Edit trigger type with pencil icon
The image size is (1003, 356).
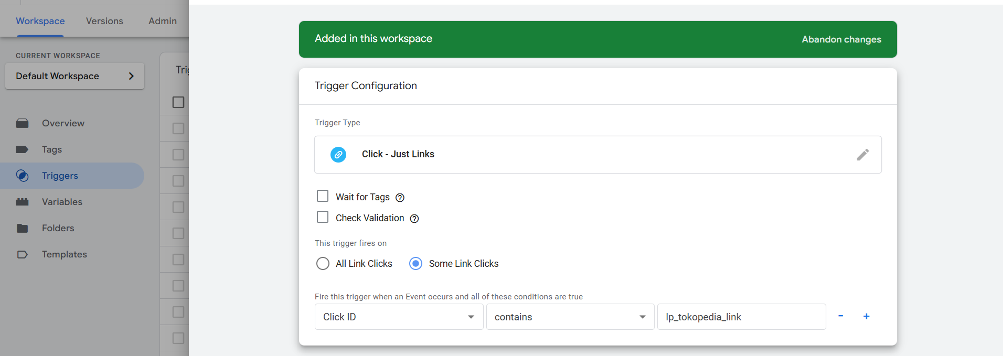(x=862, y=155)
